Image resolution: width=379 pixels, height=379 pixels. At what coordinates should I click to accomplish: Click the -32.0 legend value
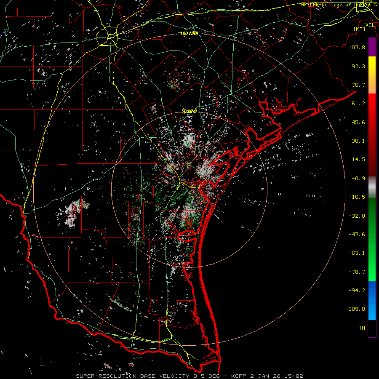tap(357, 216)
